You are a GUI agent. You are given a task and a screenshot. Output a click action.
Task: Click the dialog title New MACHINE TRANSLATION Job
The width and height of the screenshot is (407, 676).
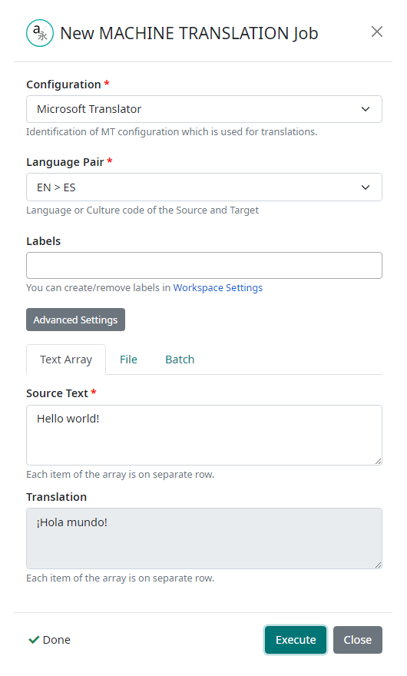189,33
